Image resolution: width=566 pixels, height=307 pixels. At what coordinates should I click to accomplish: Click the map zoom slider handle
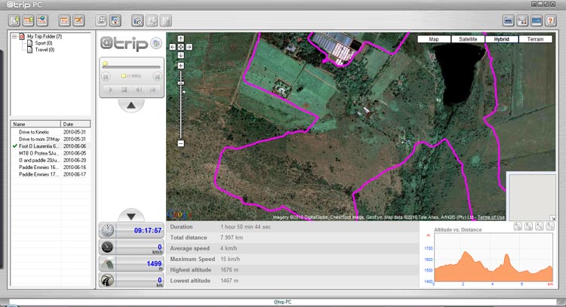[x=180, y=82]
